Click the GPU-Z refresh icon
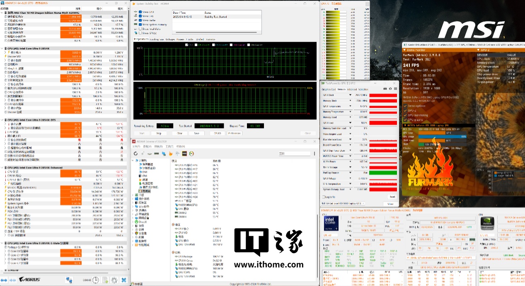Screen dimensions: 525x286 390,89
